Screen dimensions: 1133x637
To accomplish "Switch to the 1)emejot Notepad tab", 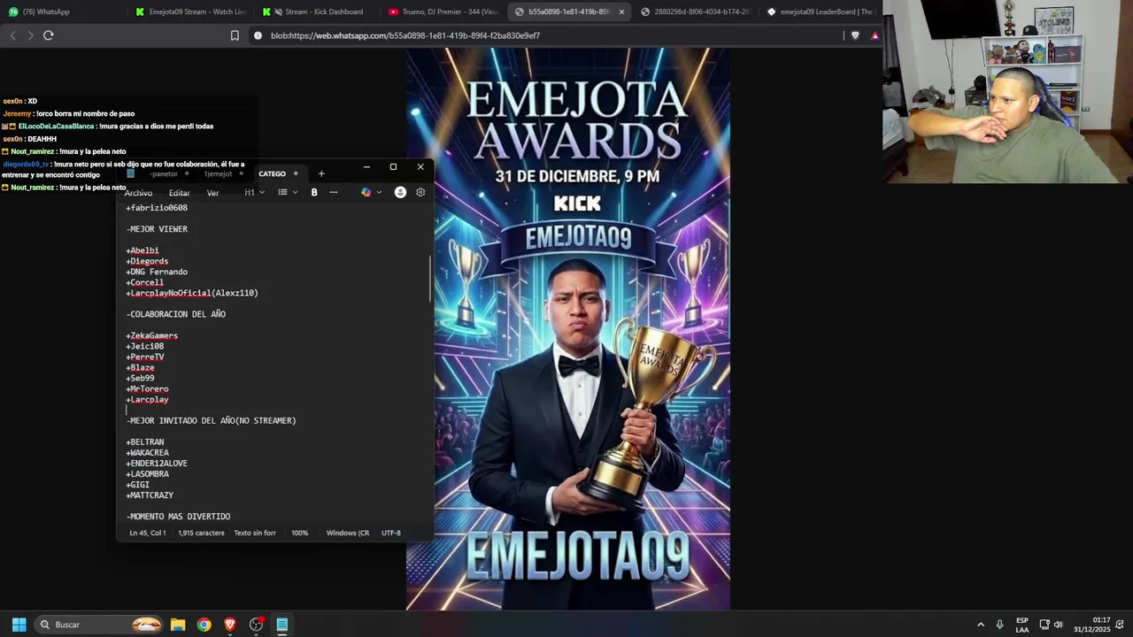I will tap(219, 173).
